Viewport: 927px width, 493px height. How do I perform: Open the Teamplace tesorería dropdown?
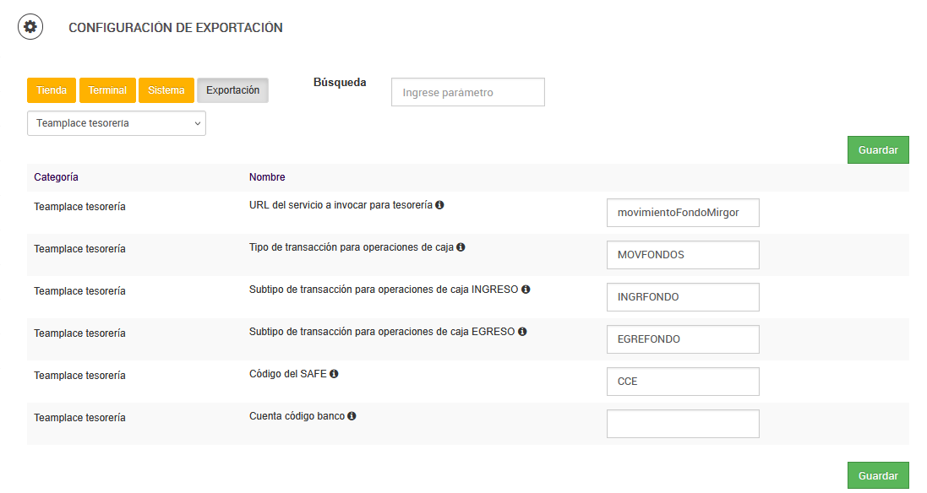click(117, 123)
